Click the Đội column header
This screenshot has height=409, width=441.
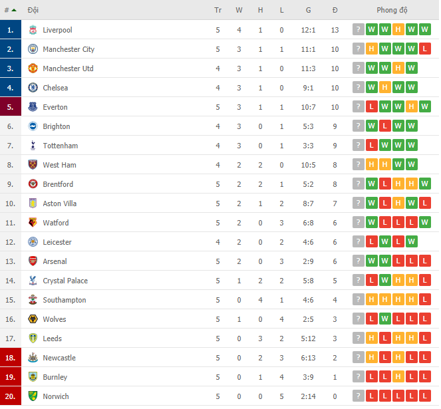tap(33, 10)
